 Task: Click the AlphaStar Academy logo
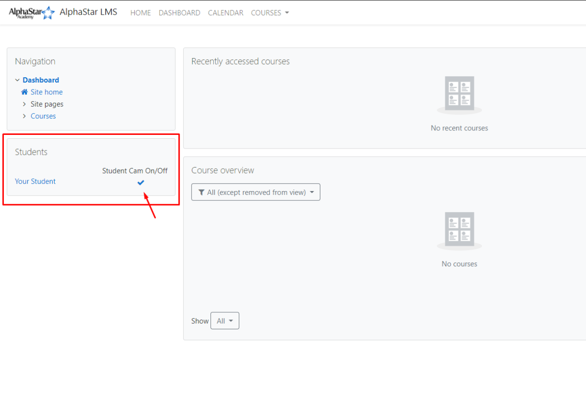click(x=32, y=12)
